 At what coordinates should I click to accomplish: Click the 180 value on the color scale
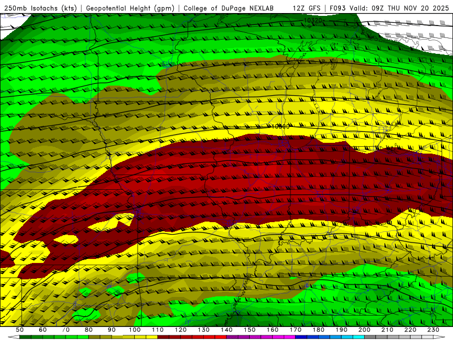[x=318, y=330]
